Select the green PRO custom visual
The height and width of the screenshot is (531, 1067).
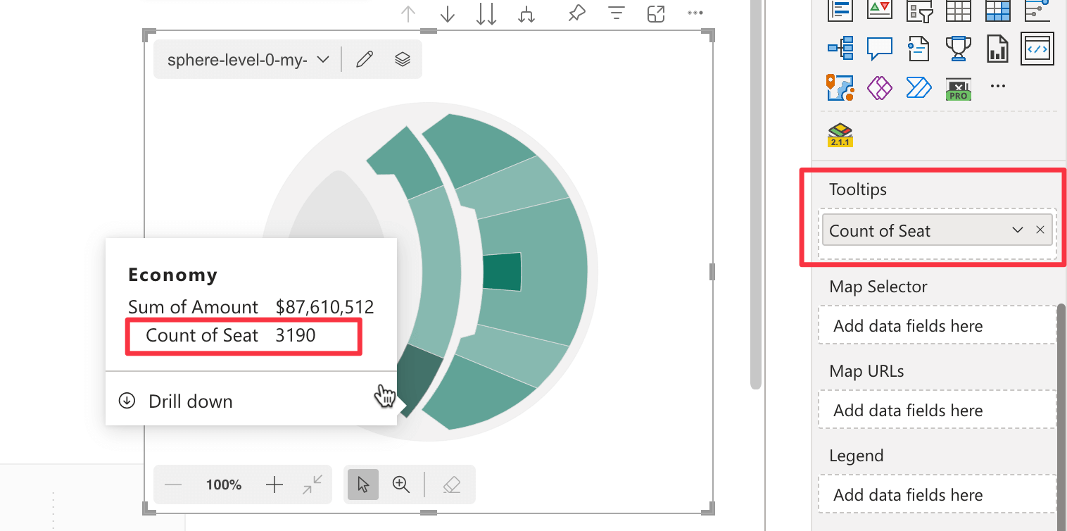coord(959,88)
